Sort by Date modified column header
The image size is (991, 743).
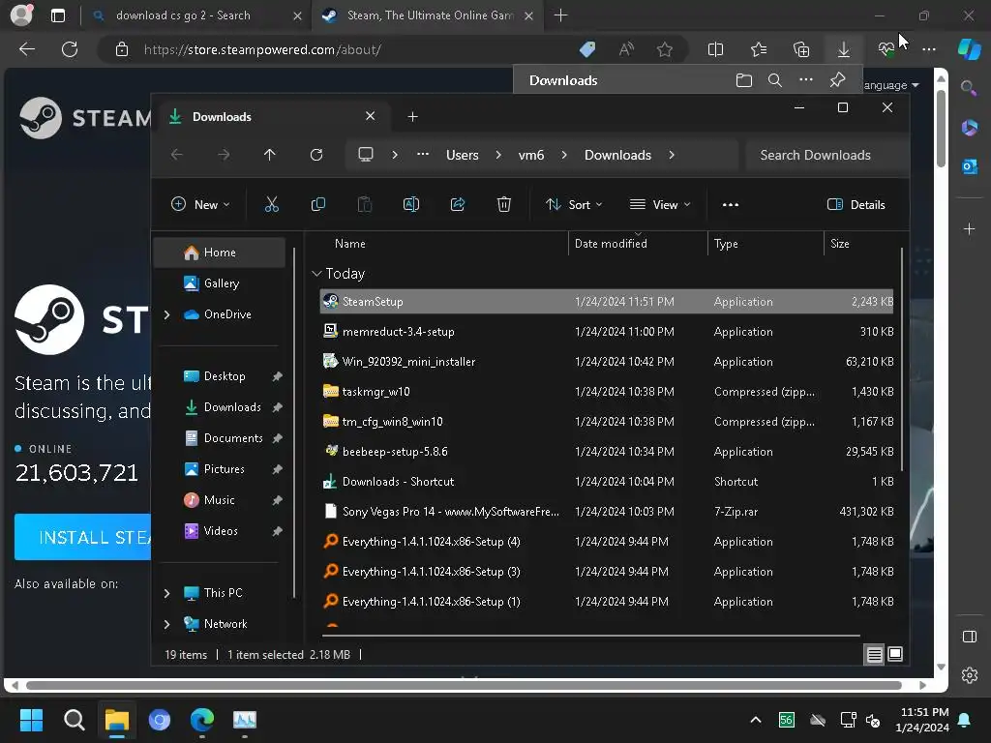(x=611, y=243)
